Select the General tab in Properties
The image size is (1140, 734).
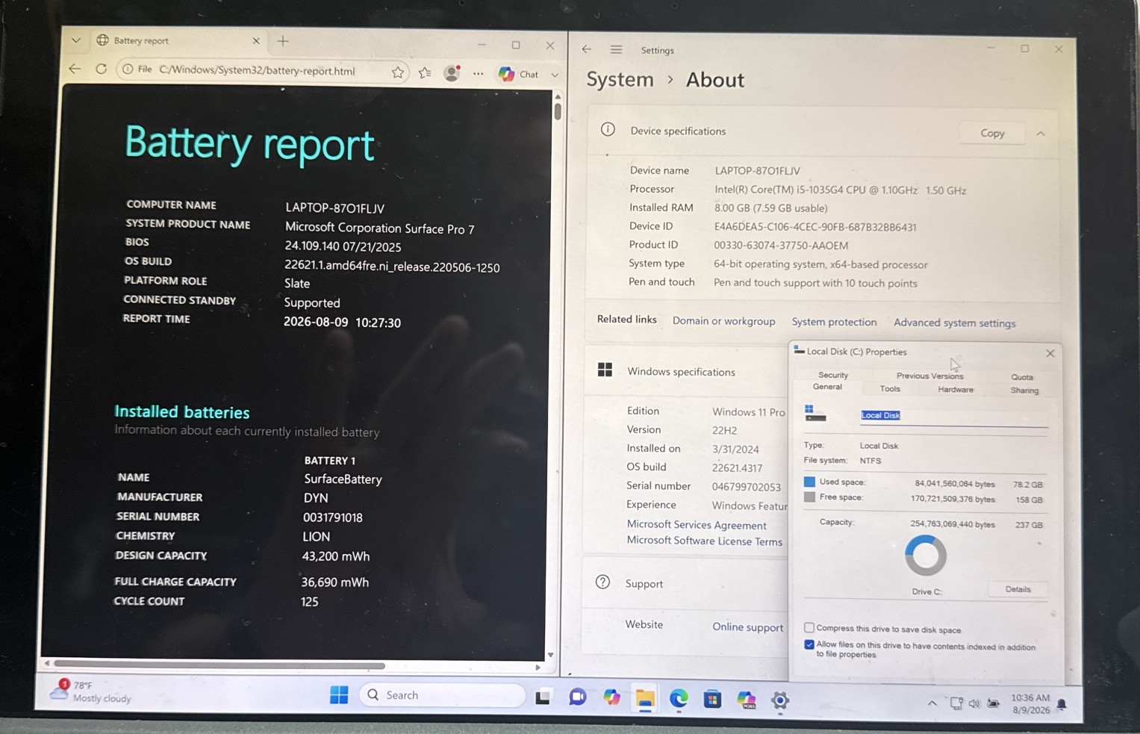click(x=827, y=387)
